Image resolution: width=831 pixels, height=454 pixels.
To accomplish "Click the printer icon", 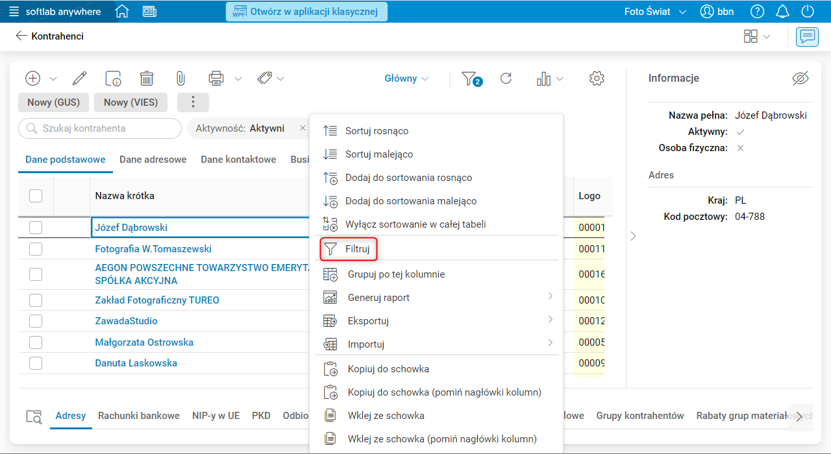I will click(216, 78).
